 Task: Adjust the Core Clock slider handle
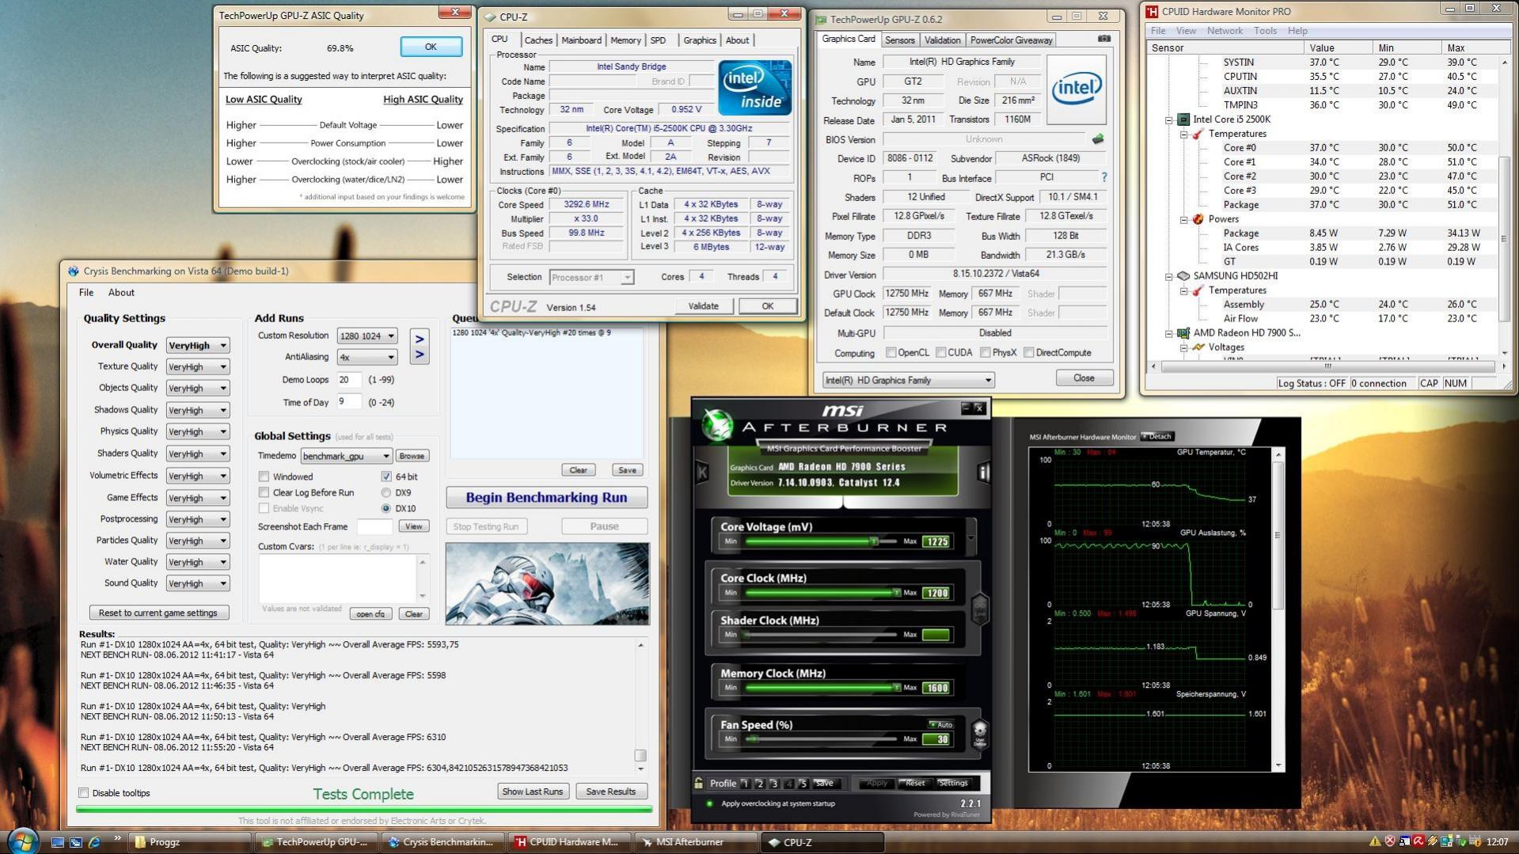click(x=896, y=593)
